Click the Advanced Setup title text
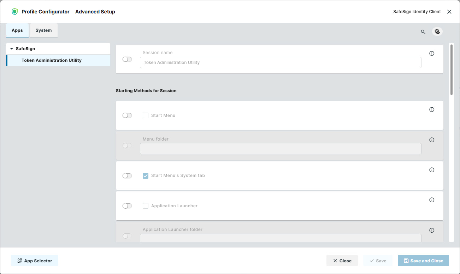The width and height of the screenshot is (460, 274). 95,12
